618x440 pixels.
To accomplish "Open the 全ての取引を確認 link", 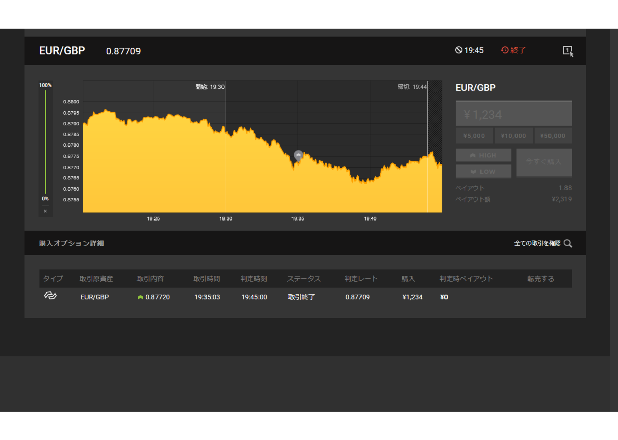I will coord(537,243).
